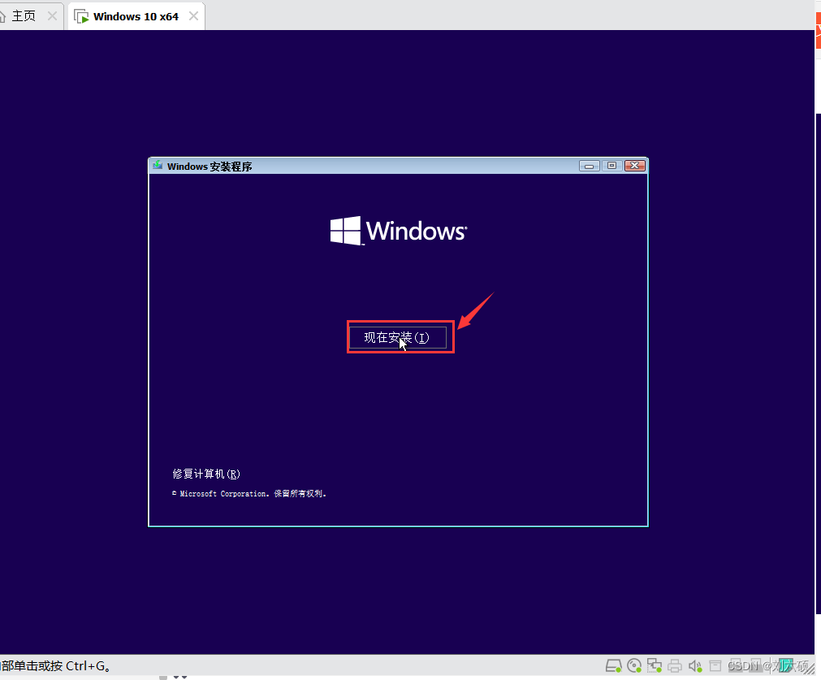Viewport: 821px width, 680px height.
Task: Open the 修复计算机(R) repair computer link
Action: click(206, 474)
